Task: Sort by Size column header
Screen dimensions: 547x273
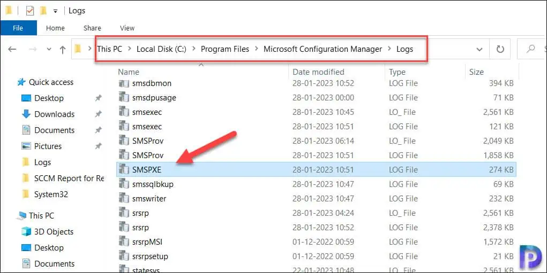Action: tap(476, 72)
